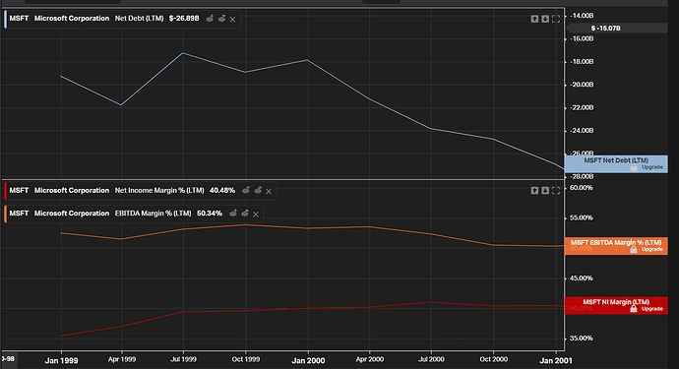
Task: Click the -24.00B y-axis label
Action: pyautogui.click(x=582, y=130)
